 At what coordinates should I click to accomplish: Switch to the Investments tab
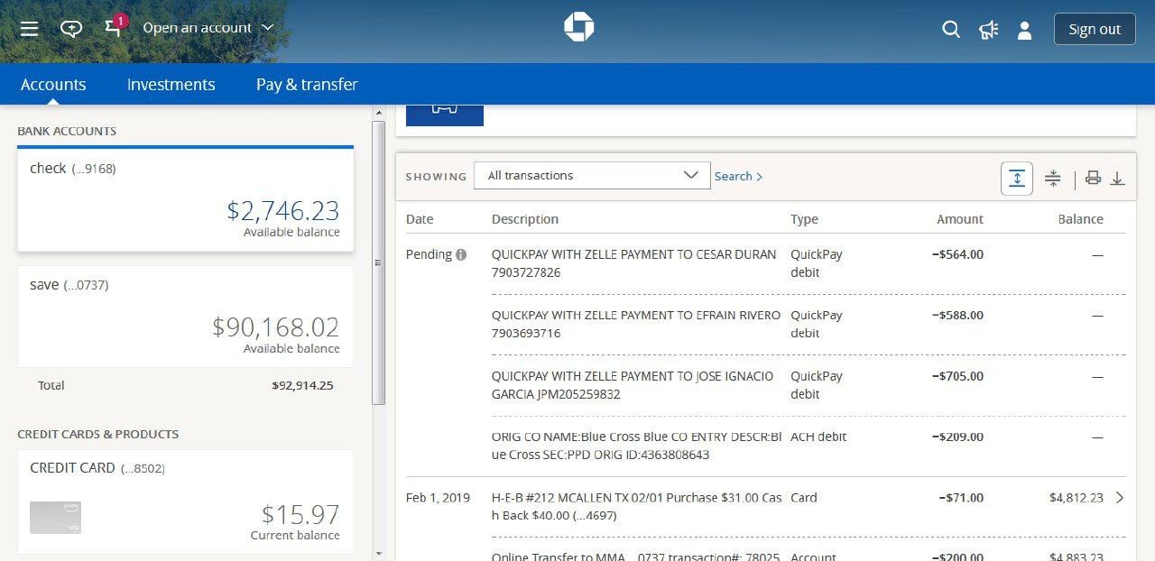coord(171,84)
